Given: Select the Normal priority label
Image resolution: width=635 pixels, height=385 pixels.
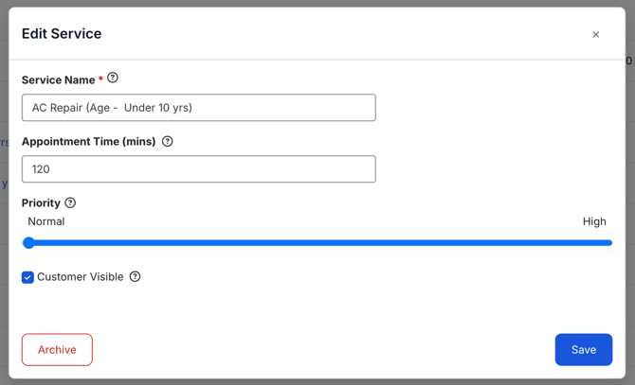Looking at the screenshot, I should click(x=46, y=221).
